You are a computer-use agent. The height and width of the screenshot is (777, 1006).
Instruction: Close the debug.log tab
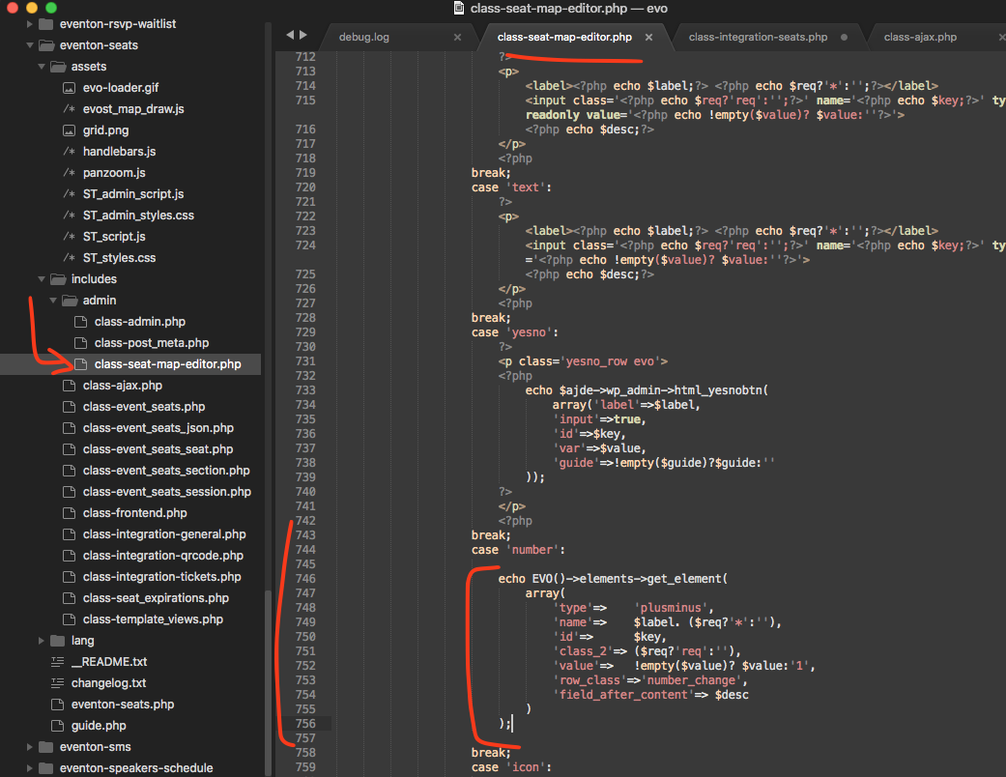point(457,38)
